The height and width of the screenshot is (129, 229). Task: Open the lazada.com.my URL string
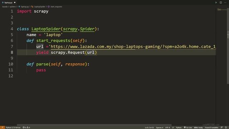pyautogui.click(x=133, y=47)
